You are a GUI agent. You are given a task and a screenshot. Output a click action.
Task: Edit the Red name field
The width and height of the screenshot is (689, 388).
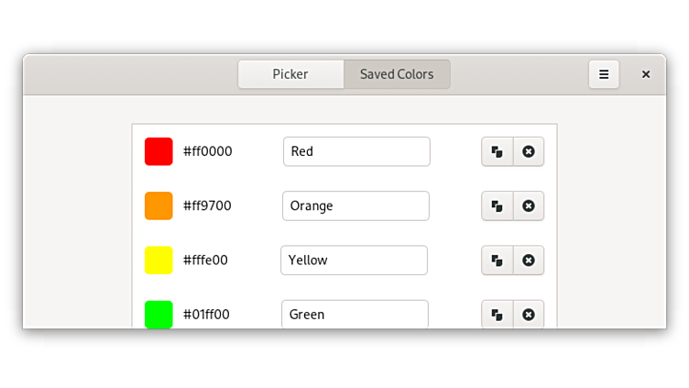click(356, 151)
